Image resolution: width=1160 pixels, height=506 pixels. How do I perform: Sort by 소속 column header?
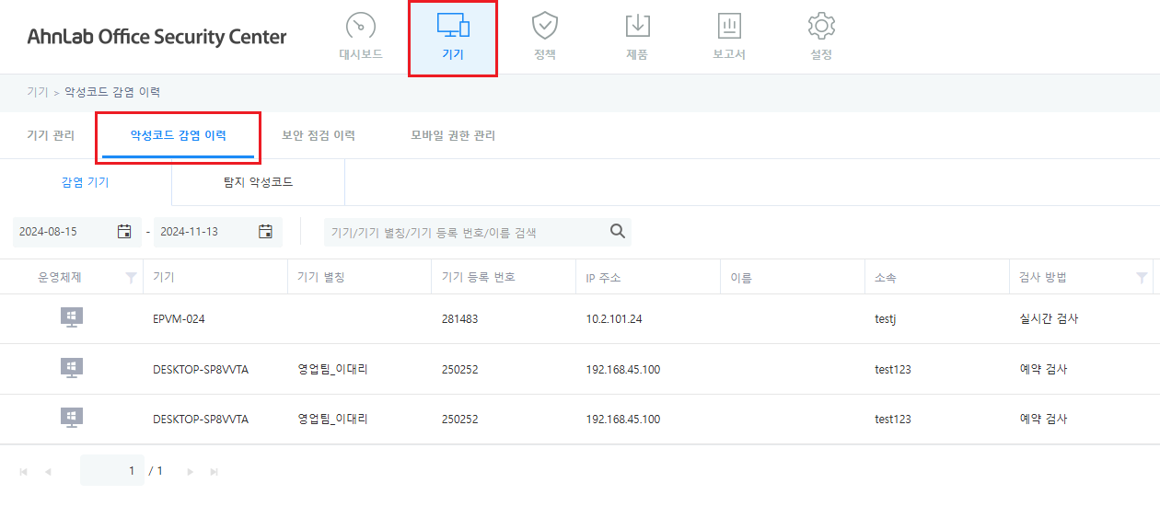886,278
